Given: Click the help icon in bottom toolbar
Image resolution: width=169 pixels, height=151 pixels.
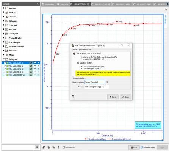Looking at the screenshot, I should point(58,148).
